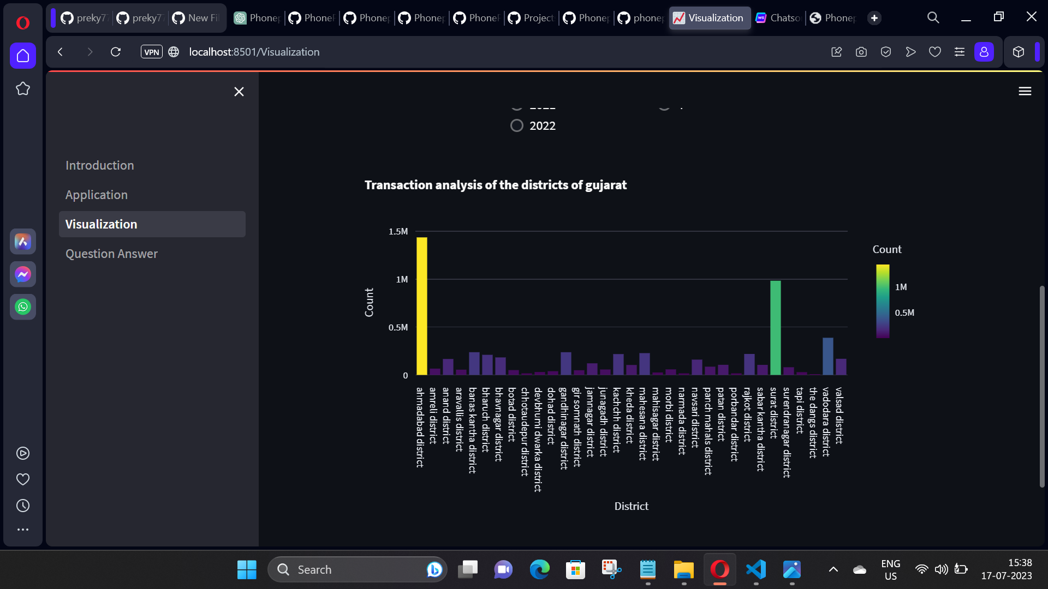
Task: Expand hidden icons in the system tray
Action: 833,569
